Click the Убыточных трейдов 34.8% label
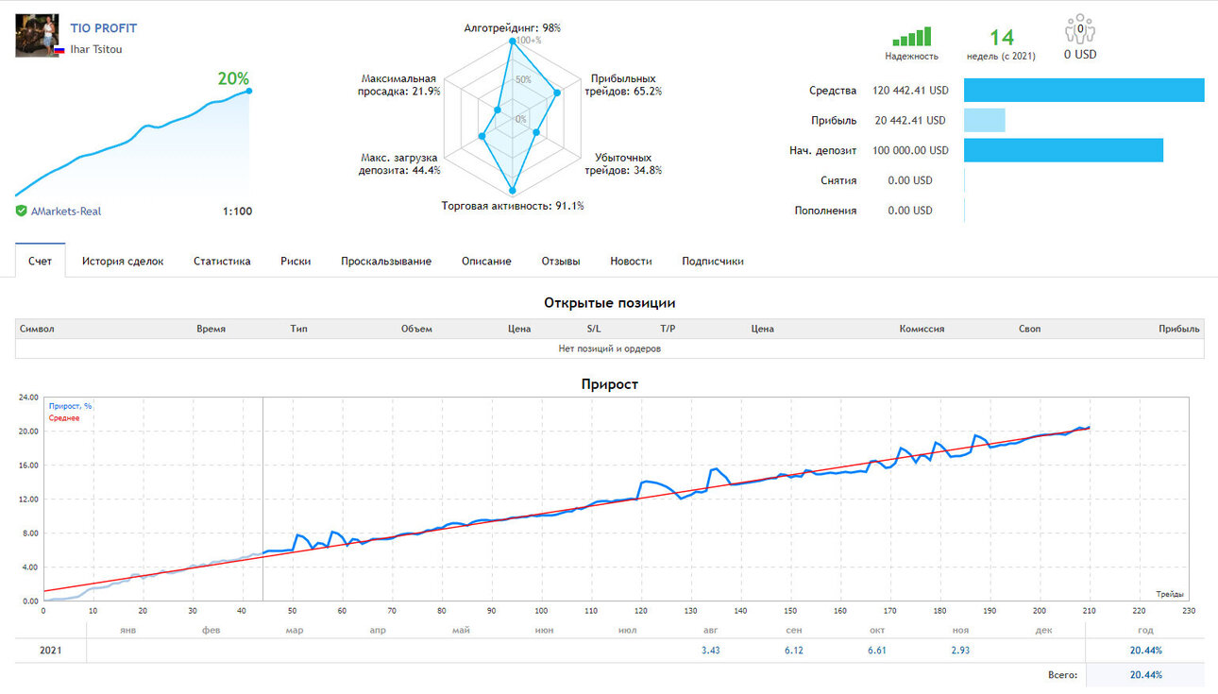The width and height of the screenshot is (1218, 694). 623,164
